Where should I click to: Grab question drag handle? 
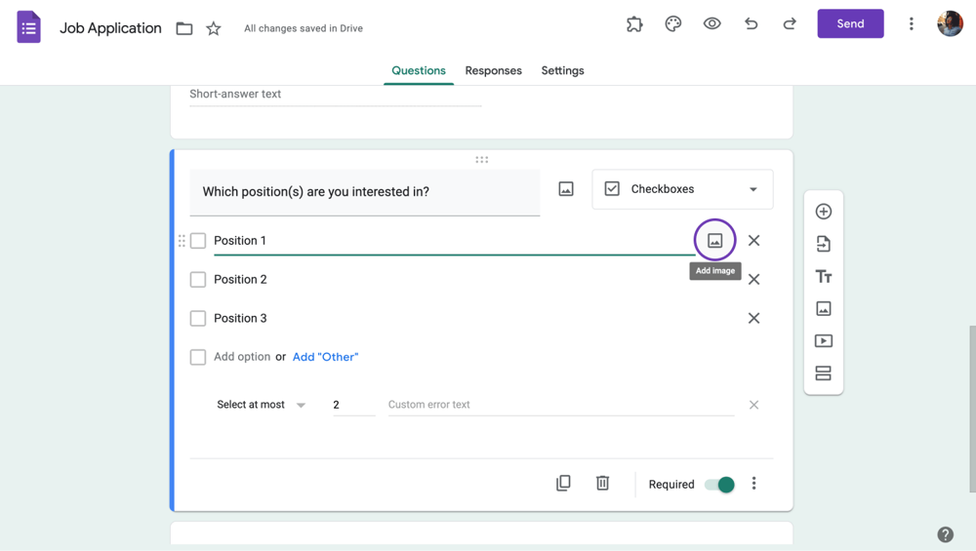click(x=482, y=160)
